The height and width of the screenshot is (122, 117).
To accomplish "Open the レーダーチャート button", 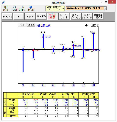I will coord(64,16).
